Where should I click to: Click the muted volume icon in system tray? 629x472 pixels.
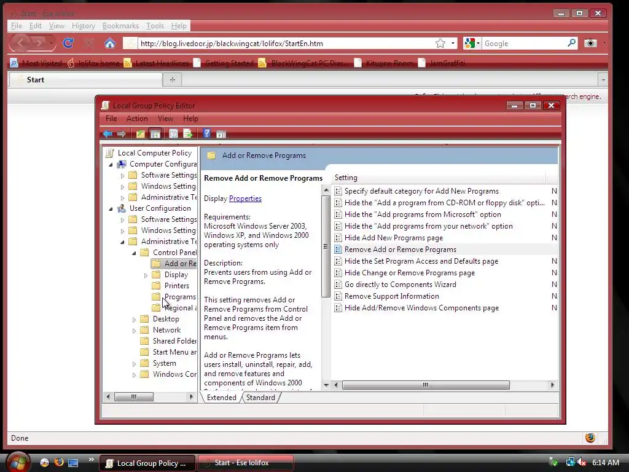[x=582, y=462]
